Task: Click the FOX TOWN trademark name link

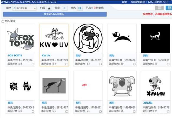Action: 15,55
